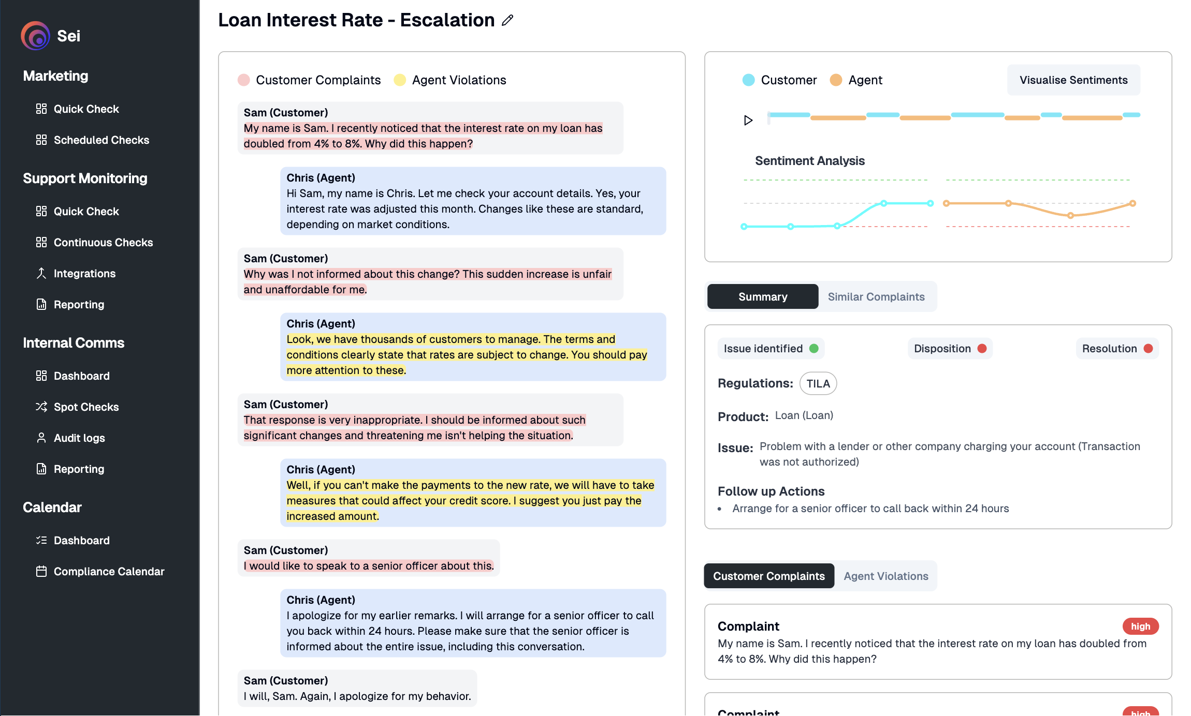1191x716 pixels.
Task: Click the conversation timeline track
Action: click(x=953, y=116)
